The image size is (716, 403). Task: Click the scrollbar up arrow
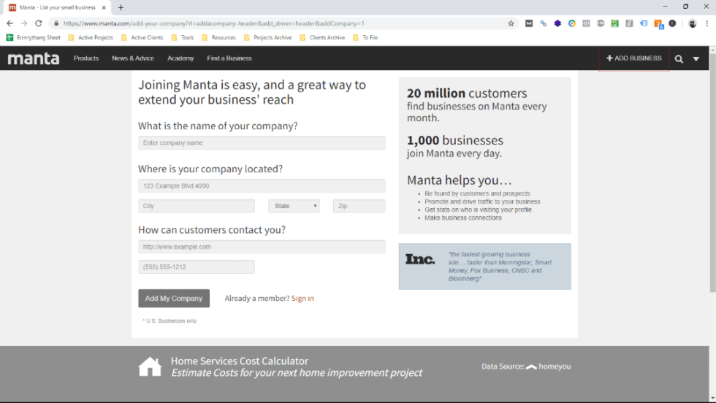tap(712, 50)
